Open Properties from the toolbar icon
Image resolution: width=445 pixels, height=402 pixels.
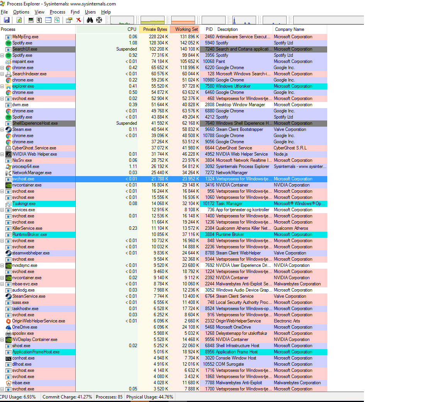point(69,20)
